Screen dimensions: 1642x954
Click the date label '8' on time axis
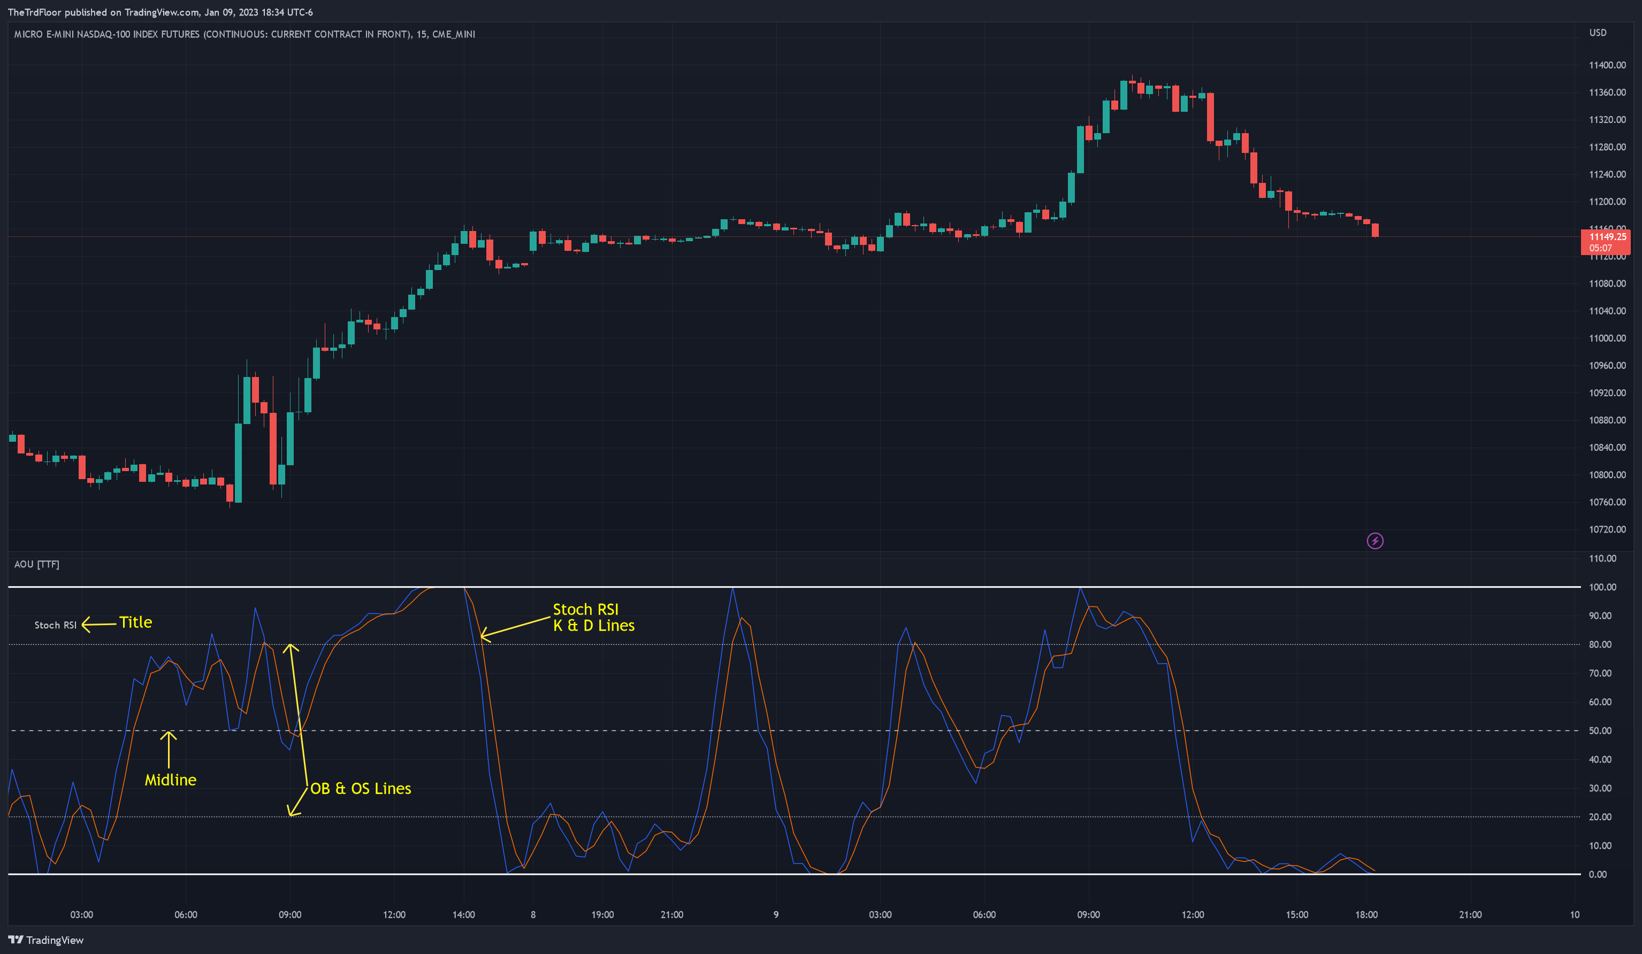click(x=533, y=914)
